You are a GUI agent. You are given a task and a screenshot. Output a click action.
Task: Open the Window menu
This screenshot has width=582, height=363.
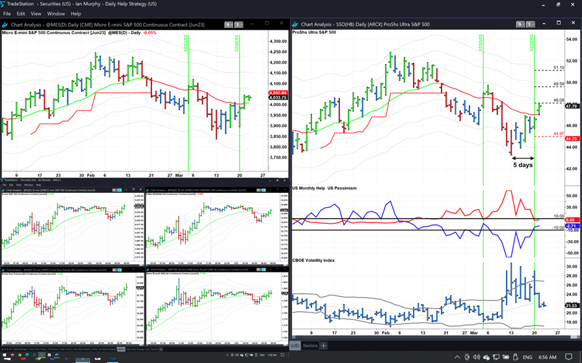pos(56,14)
